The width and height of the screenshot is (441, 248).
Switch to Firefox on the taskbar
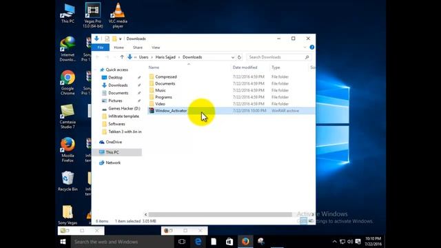(245, 242)
